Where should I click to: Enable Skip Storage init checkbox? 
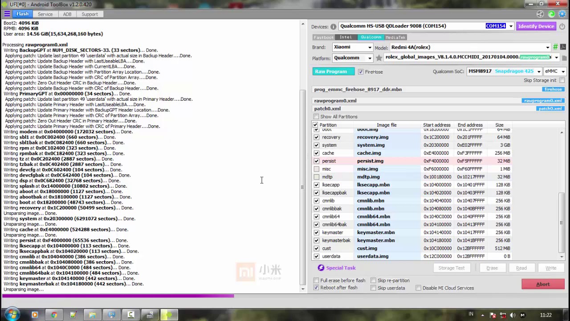point(562,80)
